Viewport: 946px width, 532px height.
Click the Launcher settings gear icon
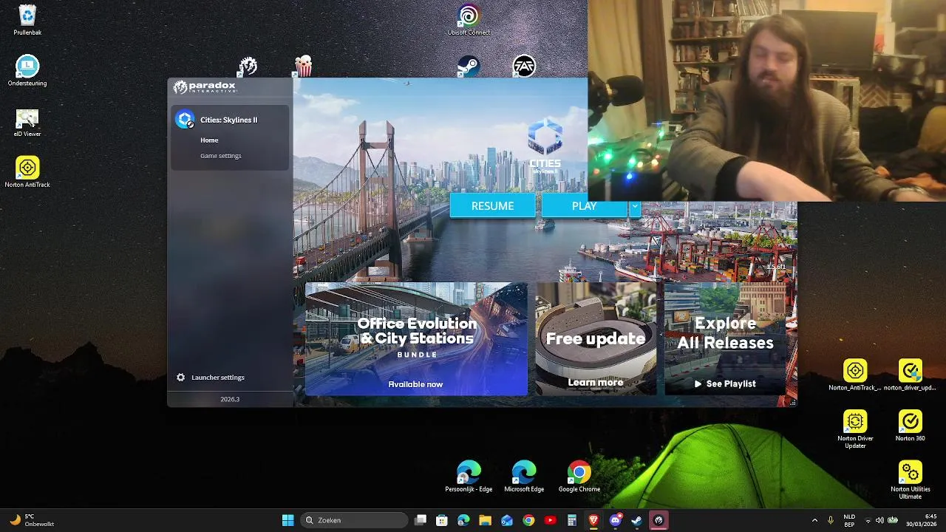[180, 378]
